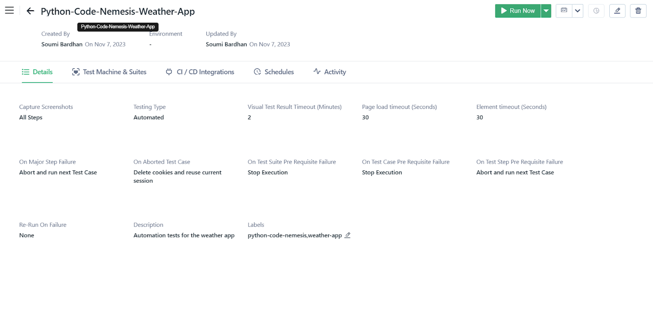
Task: Click Created By name Soumi Bardhan
Action: pos(62,44)
